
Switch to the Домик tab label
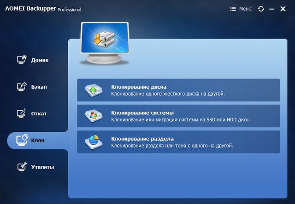pos(40,60)
